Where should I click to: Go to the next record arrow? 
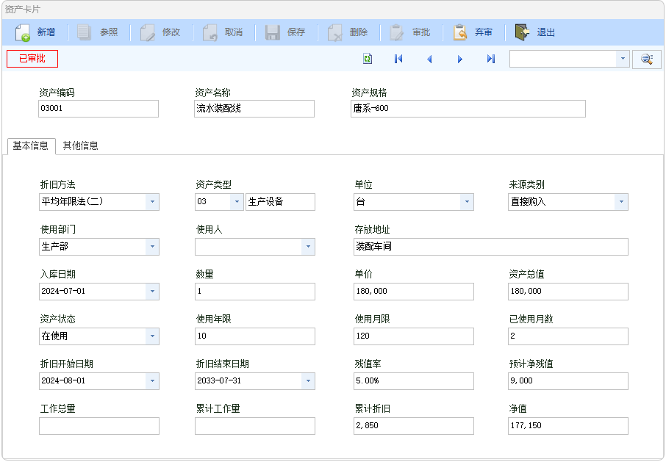pyautogui.click(x=460, y=59)
